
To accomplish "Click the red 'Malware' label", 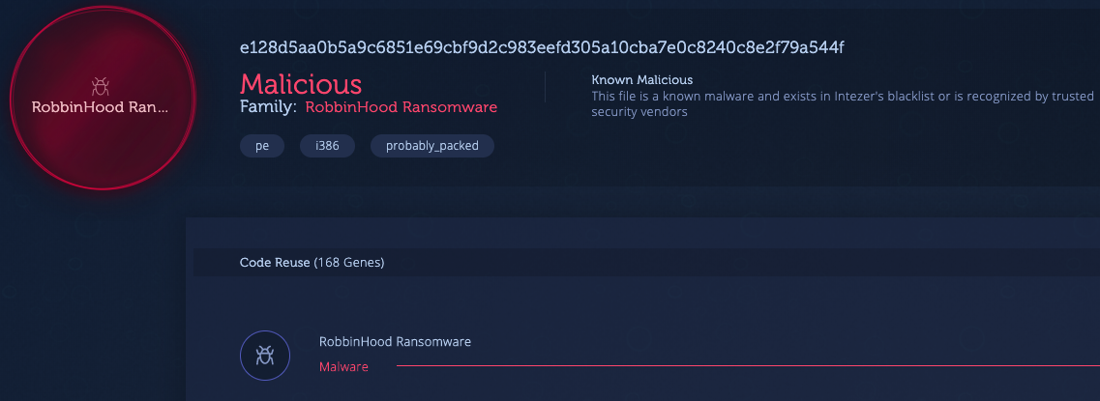I will click(x=343, y=367).
